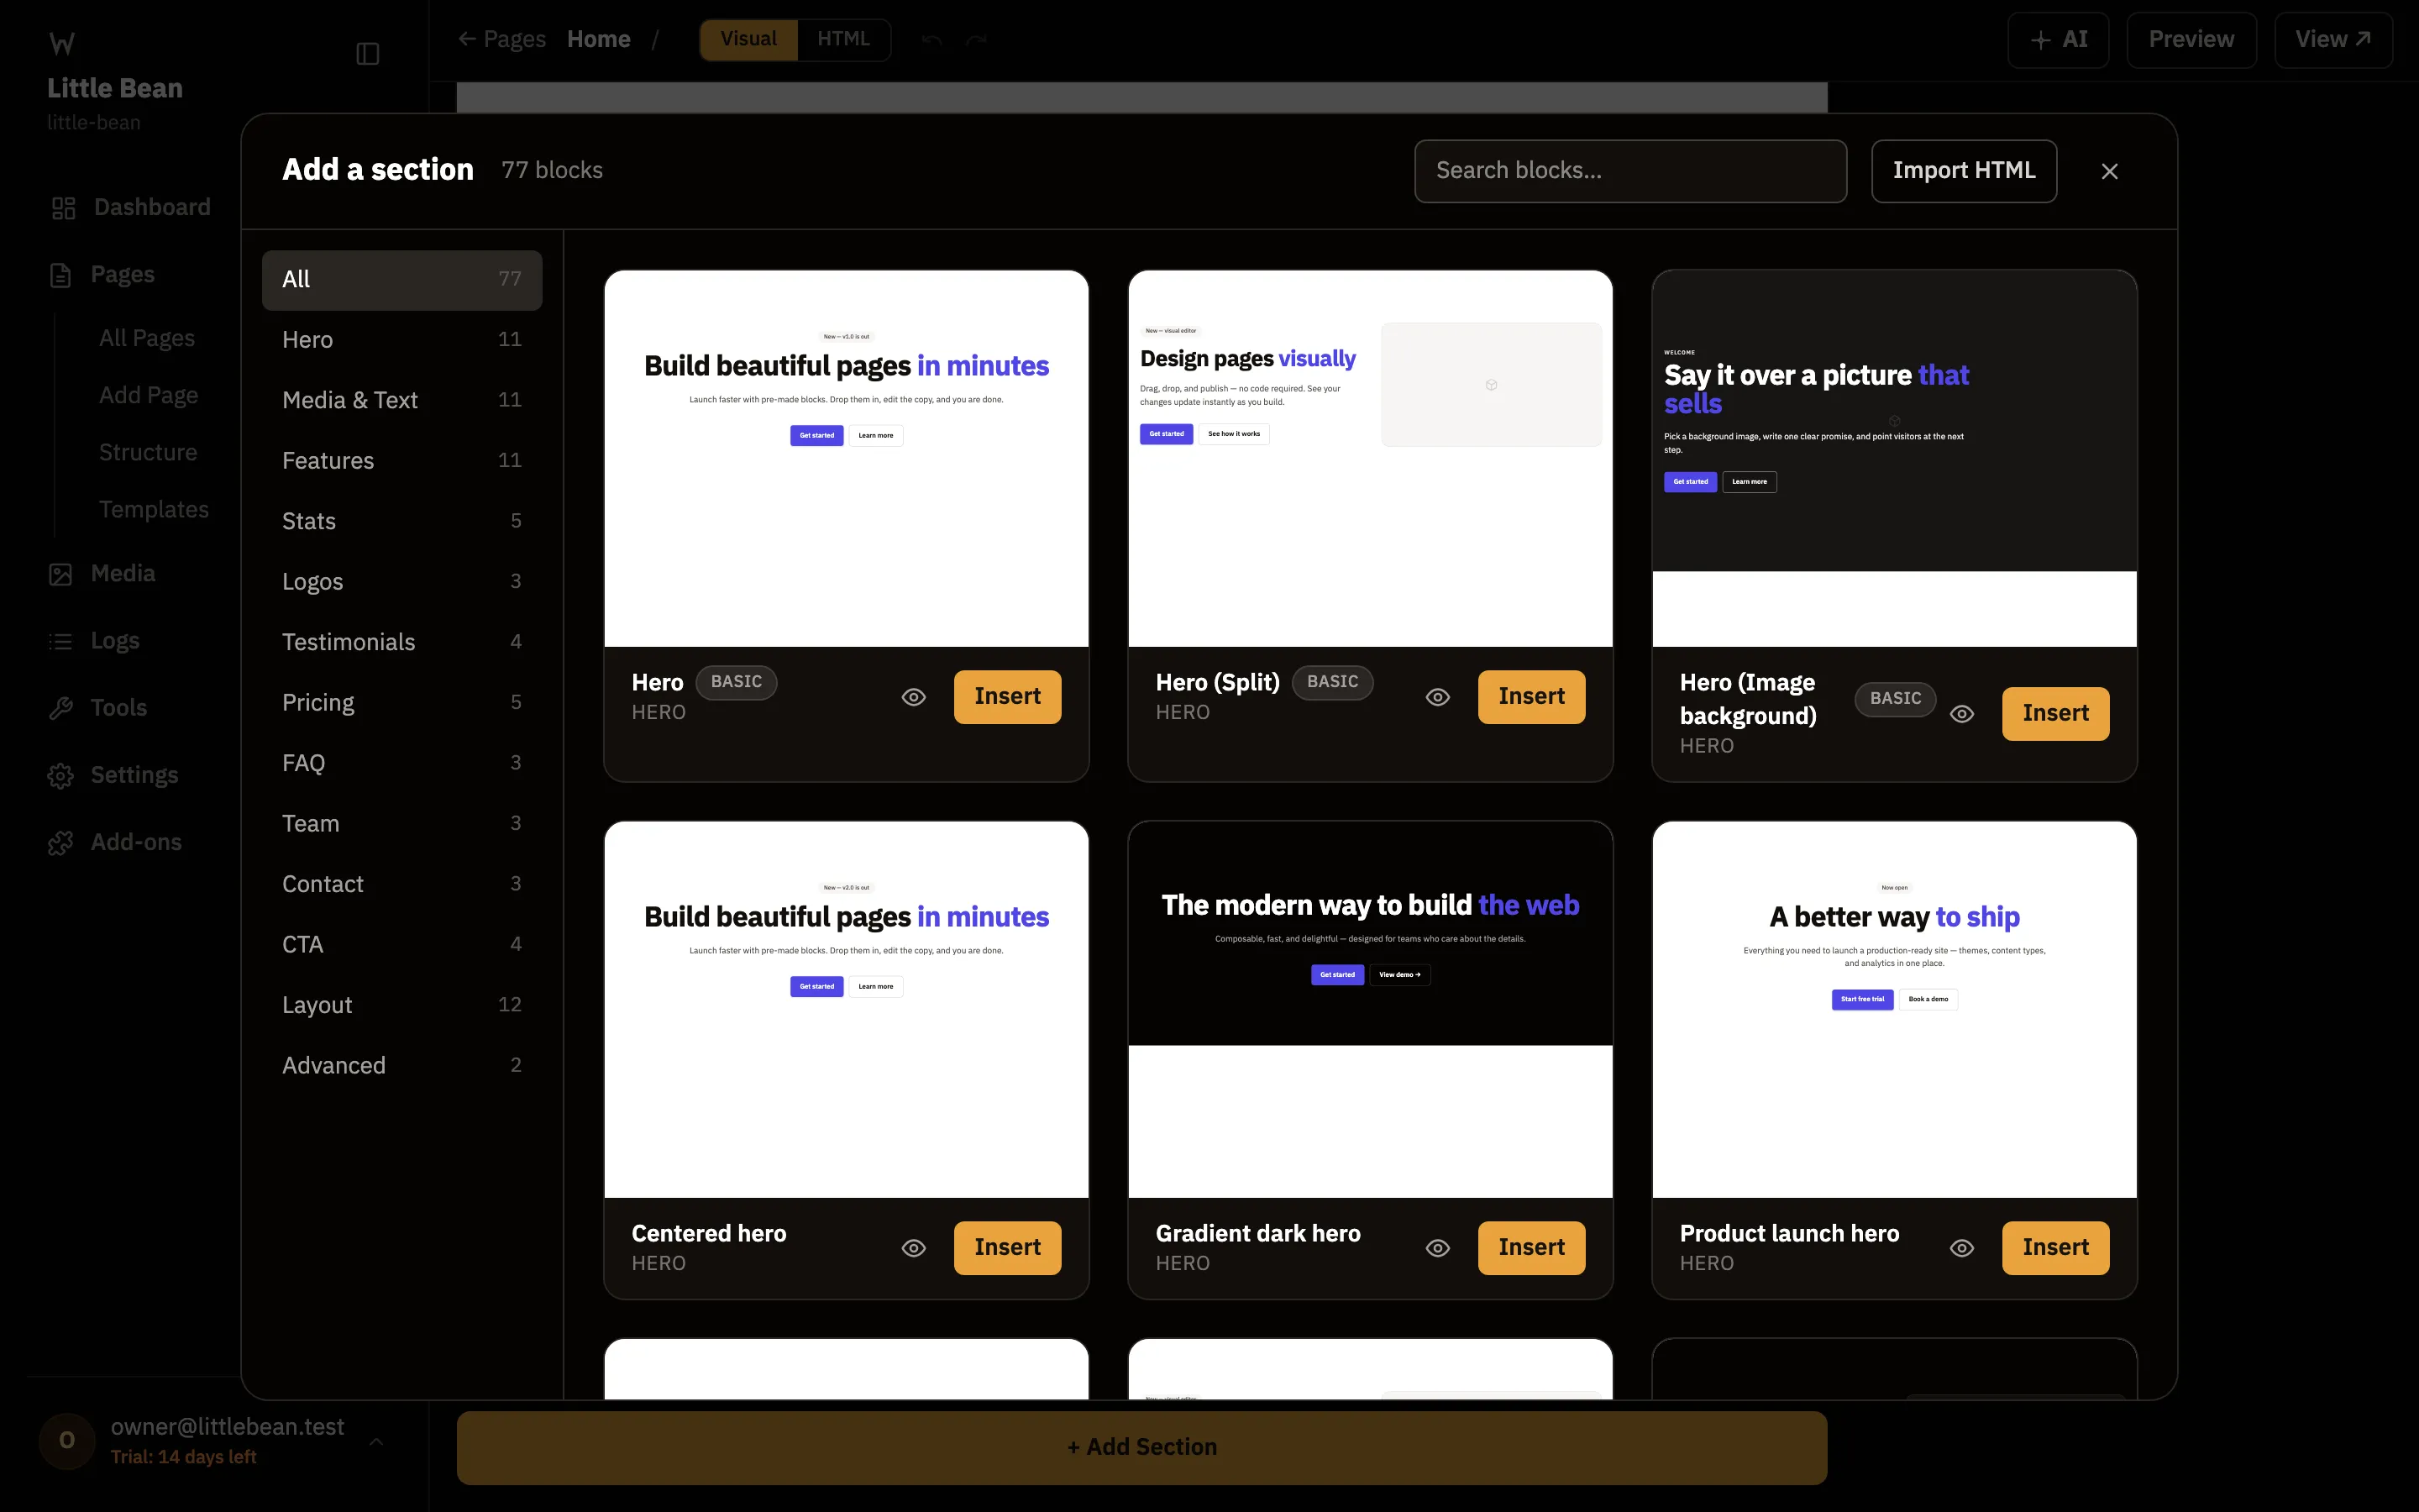The height and width of the screenshot is (1512, 2419).
Task: Select the Pricing category
Action: pos(401,703)
